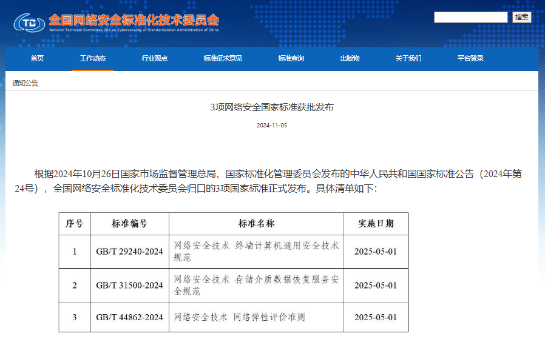Click the TC260 committee logo icon
The height and width of the screenshot is (359, 545).
tap(29, 23)
